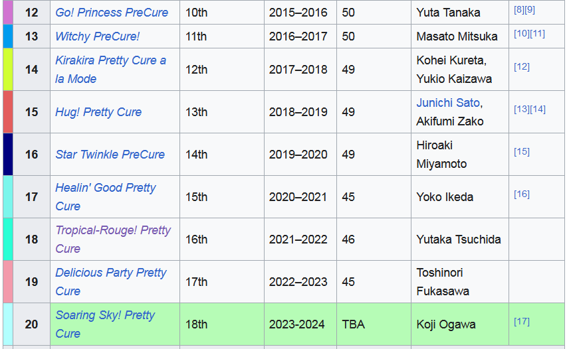The height and width of the screenshot is (349, 571).
Task: Open director Junichi Sato's page link
Action: coord(449,103)
